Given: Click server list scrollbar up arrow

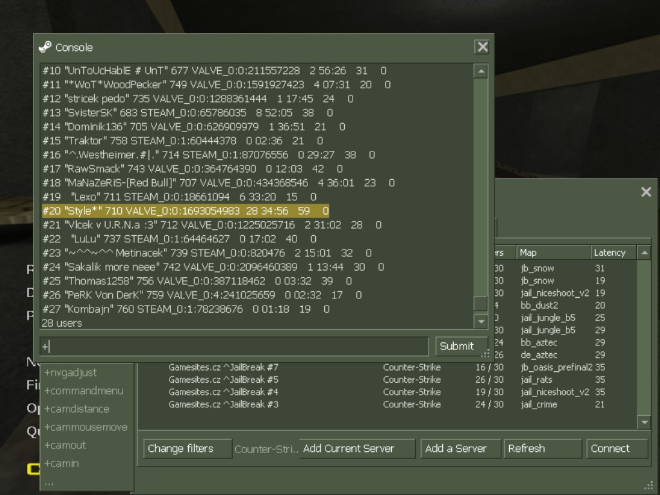Looking at the screenshot, I should point(644,253).
